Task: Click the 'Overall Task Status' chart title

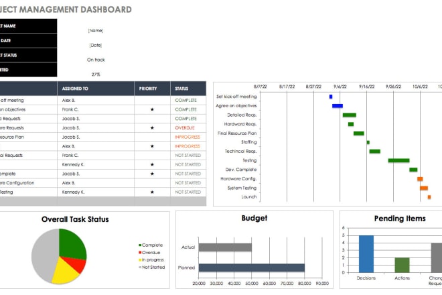Action: (x=75, y=219)
